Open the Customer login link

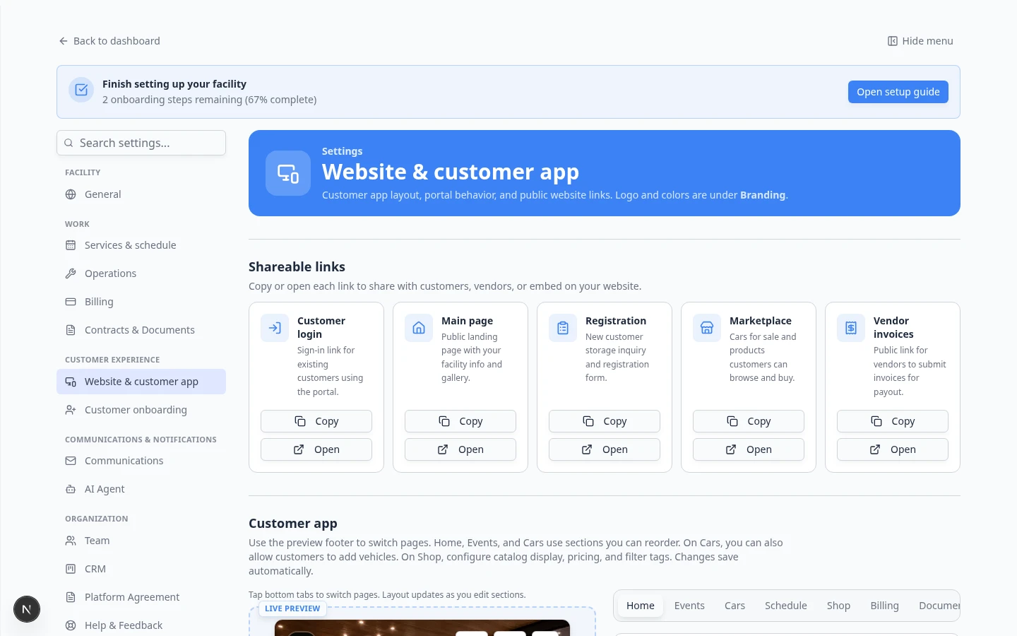click(316, 449)
